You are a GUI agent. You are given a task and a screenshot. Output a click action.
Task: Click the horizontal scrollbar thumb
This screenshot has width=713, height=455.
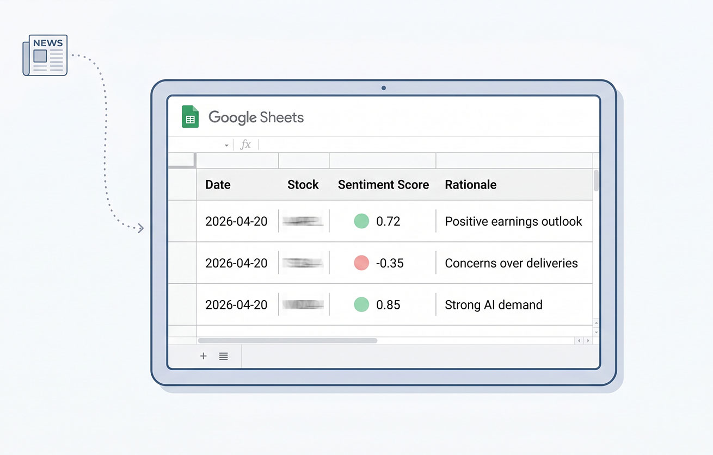coord(287,341)
